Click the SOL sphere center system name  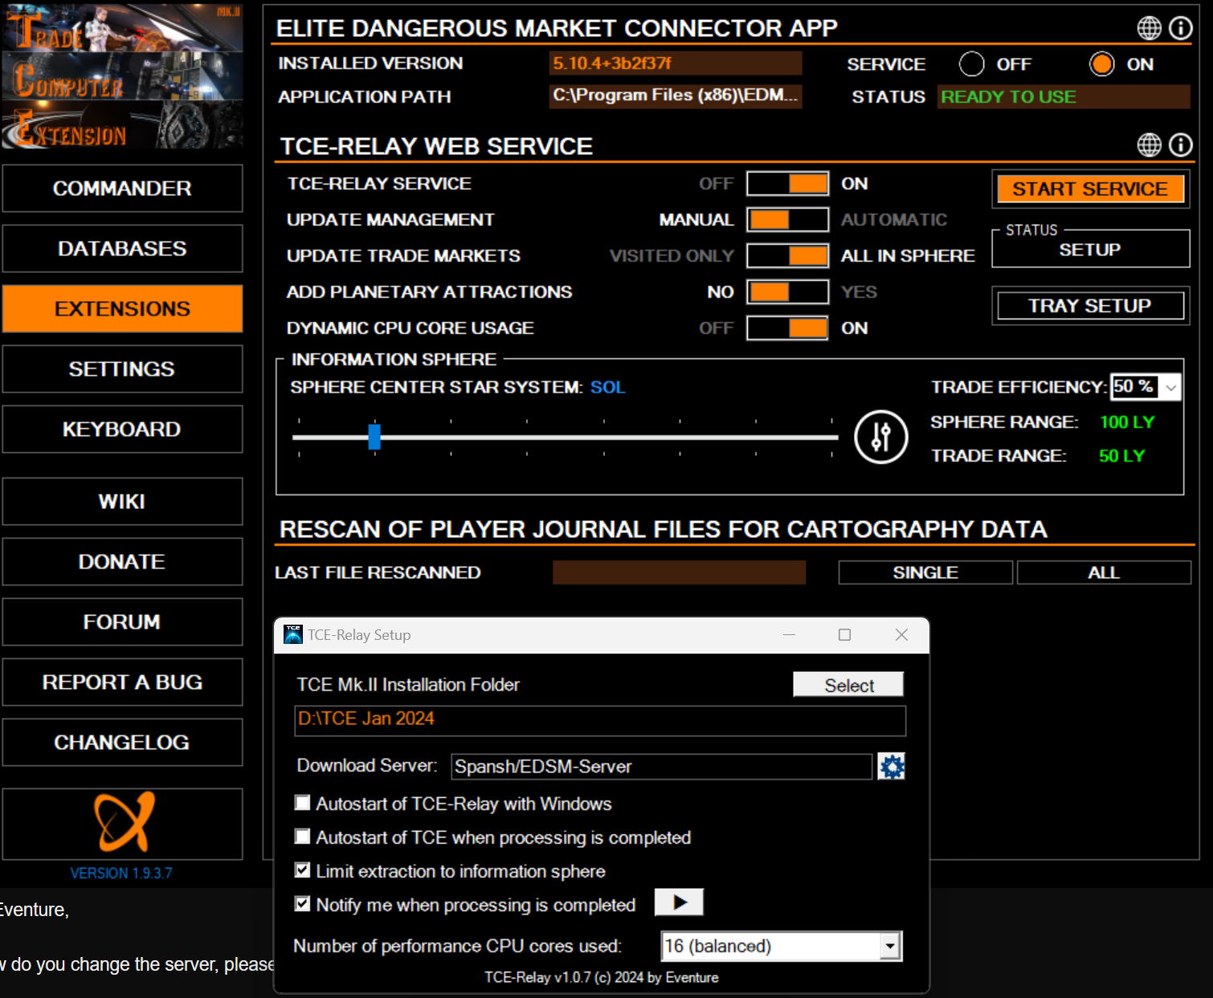point(607,387)
